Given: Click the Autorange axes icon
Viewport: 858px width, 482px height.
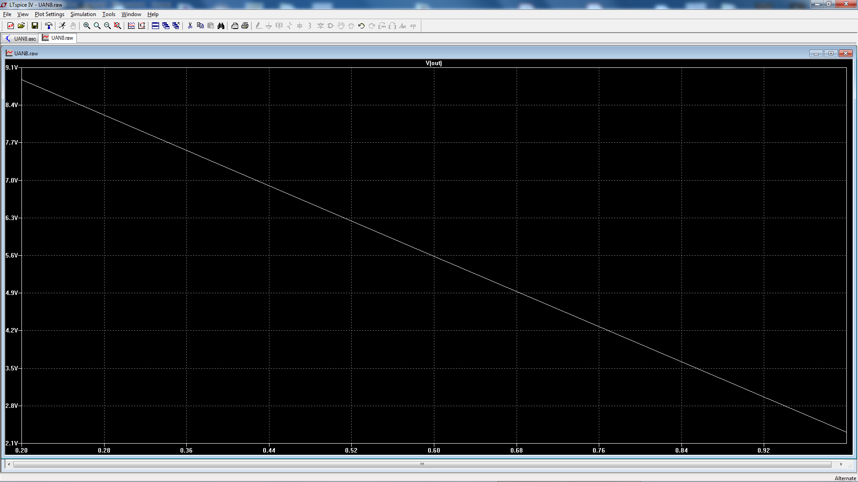Looking at the screenshot, I should pos(142,26).
